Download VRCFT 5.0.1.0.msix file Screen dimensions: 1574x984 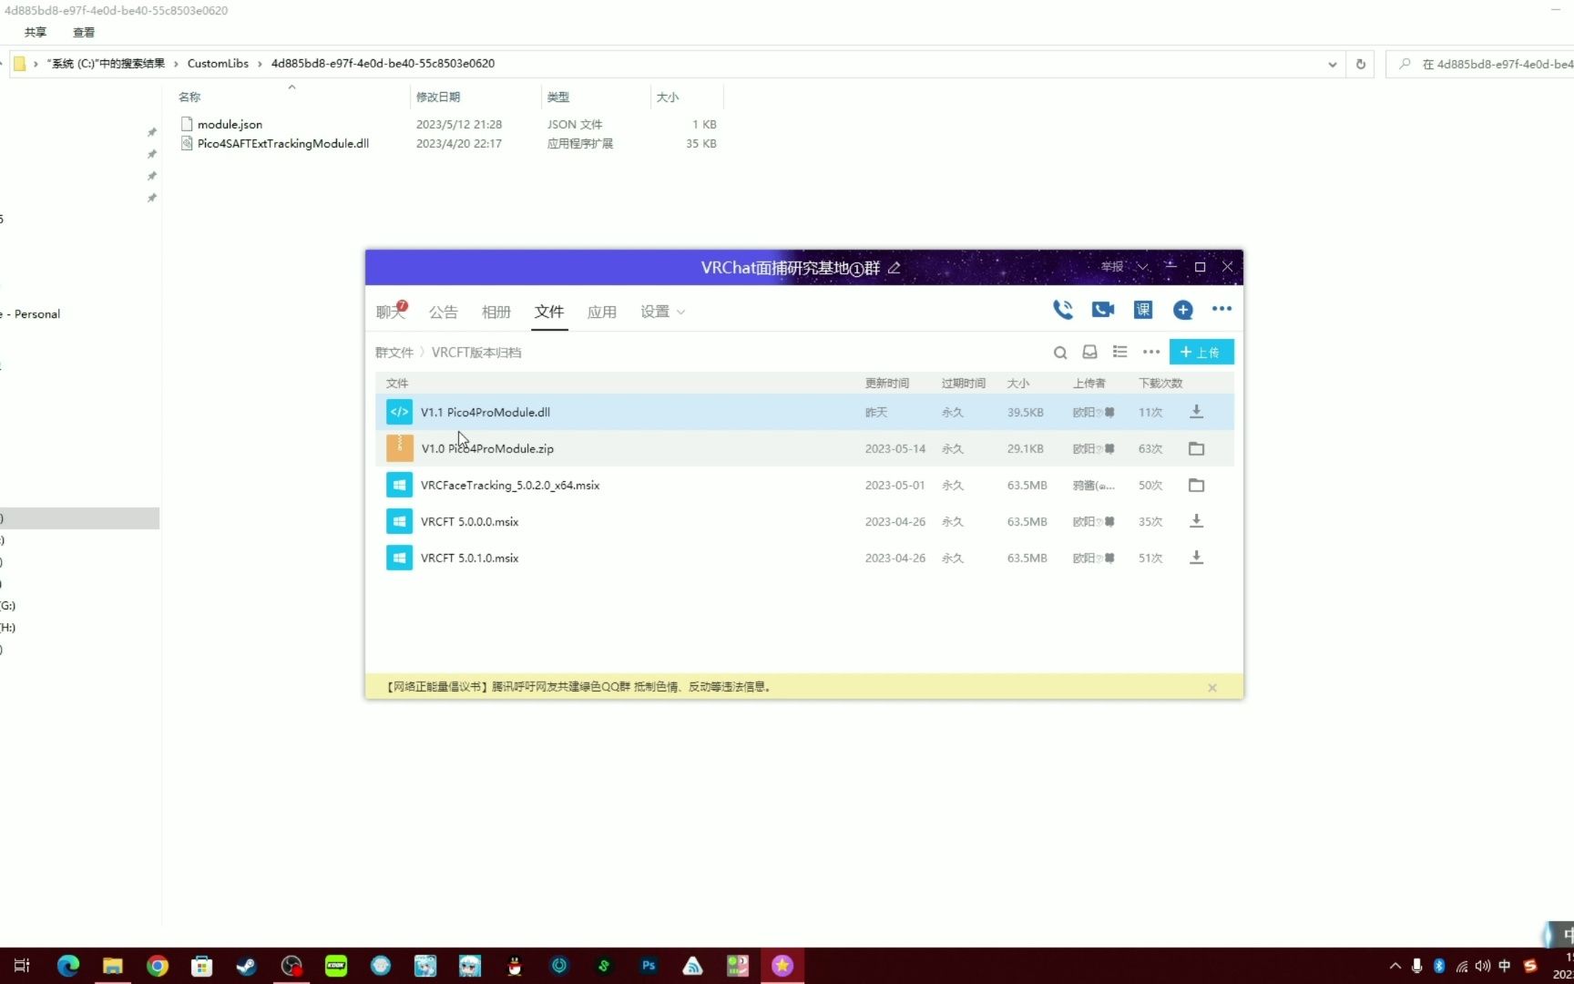point(1196,558)
